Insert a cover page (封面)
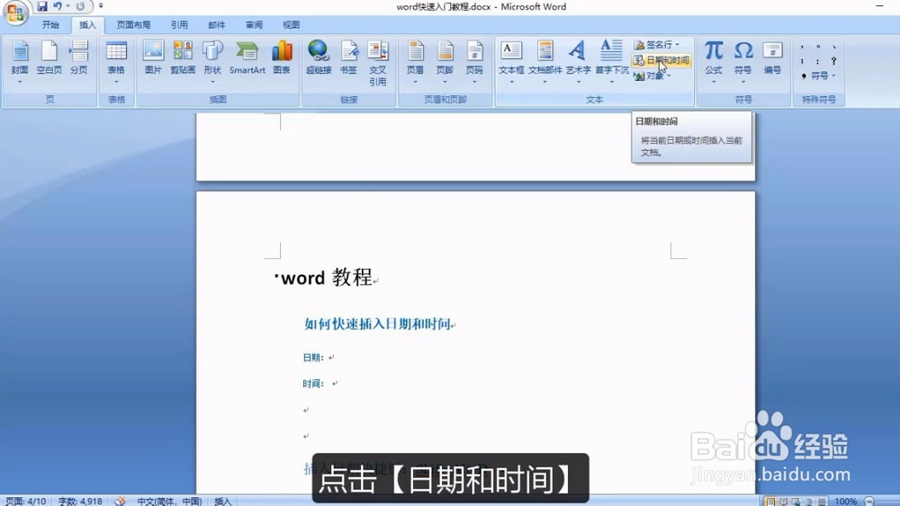Image resolution: width=900 pixels, height=506 pixels. pyautogui.click(x=20, y=62)
